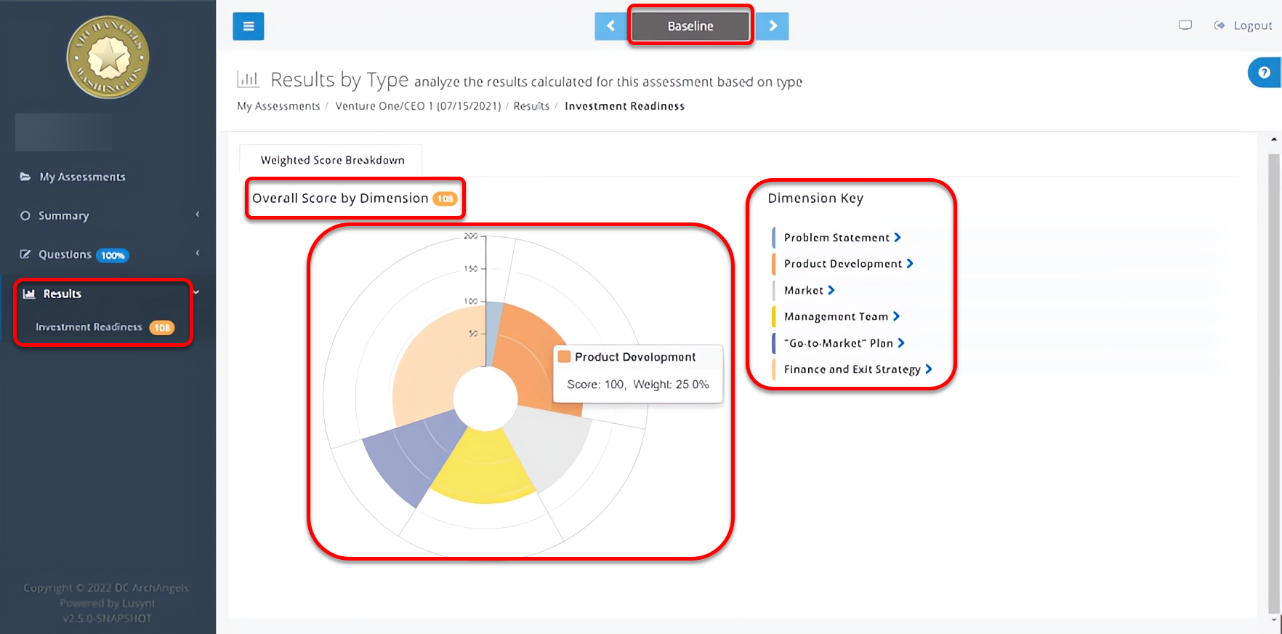Click the orange score badge beside Overall Score

pos(445,198)
